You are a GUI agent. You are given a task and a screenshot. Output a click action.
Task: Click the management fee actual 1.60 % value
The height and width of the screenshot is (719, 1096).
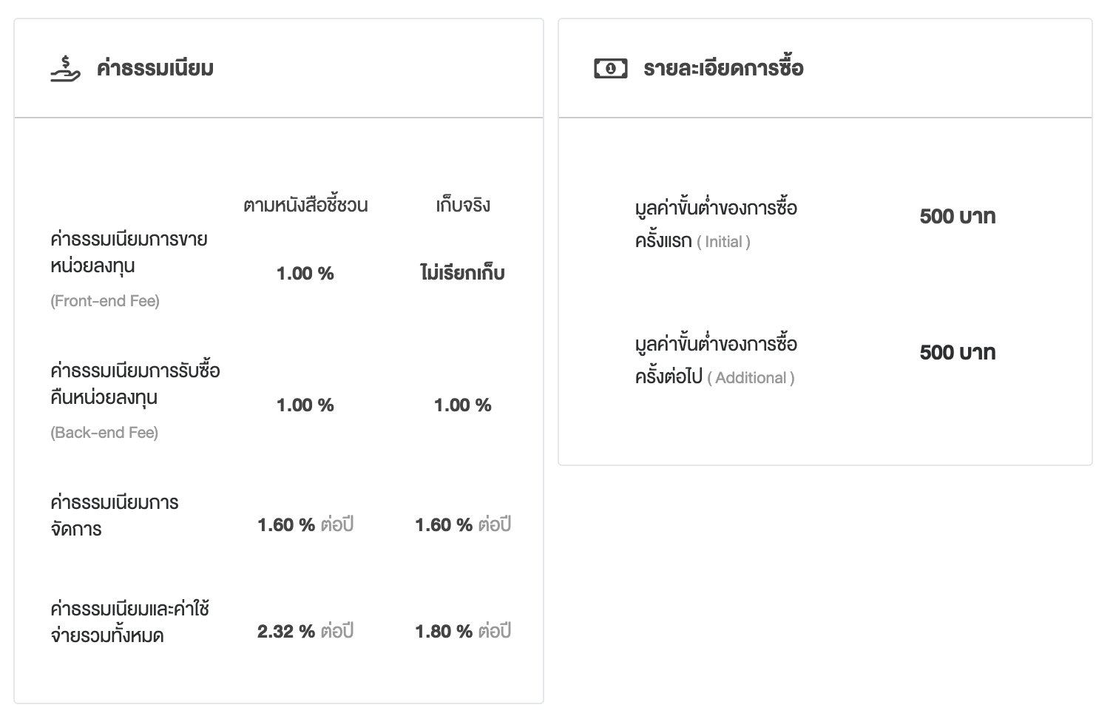[x=444, y=525]
